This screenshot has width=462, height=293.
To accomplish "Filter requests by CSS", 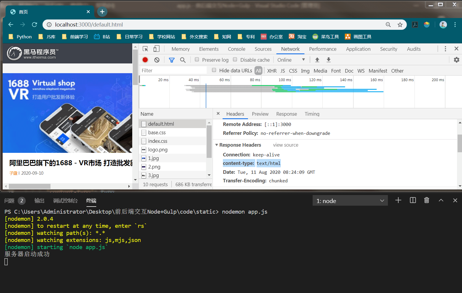I will point(293,71).
